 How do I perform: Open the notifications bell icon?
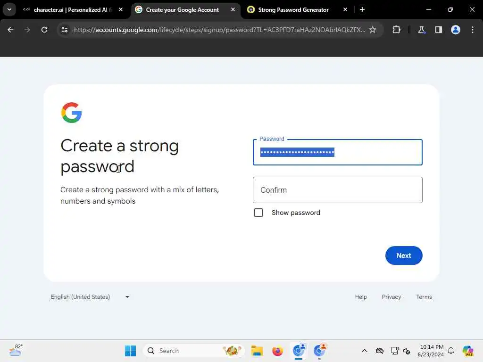[x=451, y=351]
